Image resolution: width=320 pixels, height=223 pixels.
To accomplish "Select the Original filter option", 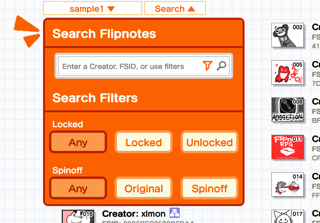I will tap(144, 188).
